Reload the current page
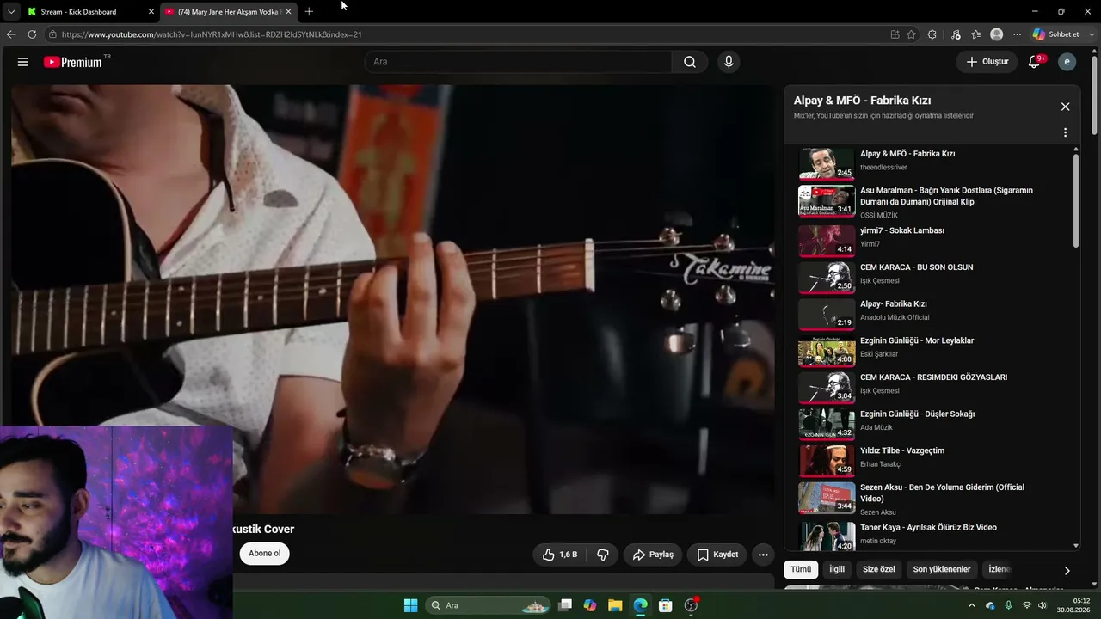Image resolution: width=1101 pixels, height=619 pixels. (32, 34)
